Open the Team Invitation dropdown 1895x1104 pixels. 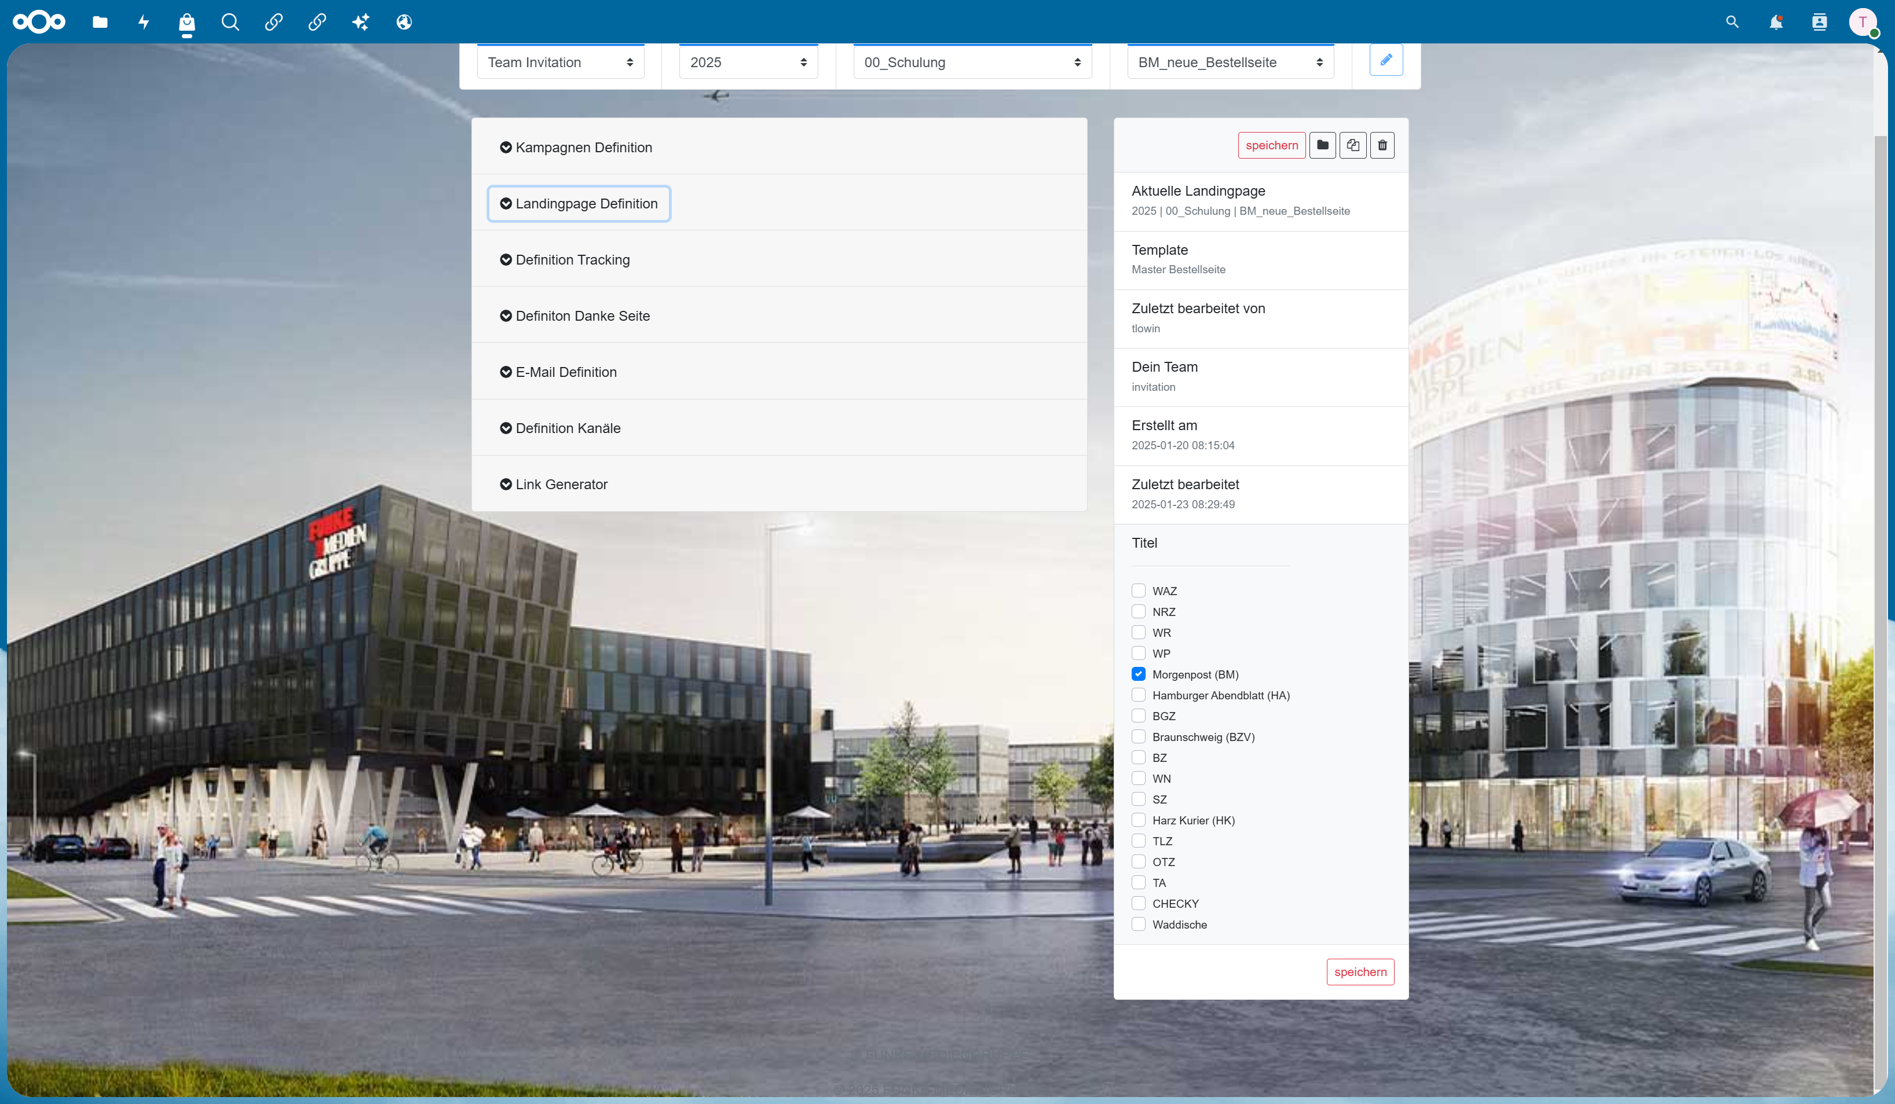(560, 61)
